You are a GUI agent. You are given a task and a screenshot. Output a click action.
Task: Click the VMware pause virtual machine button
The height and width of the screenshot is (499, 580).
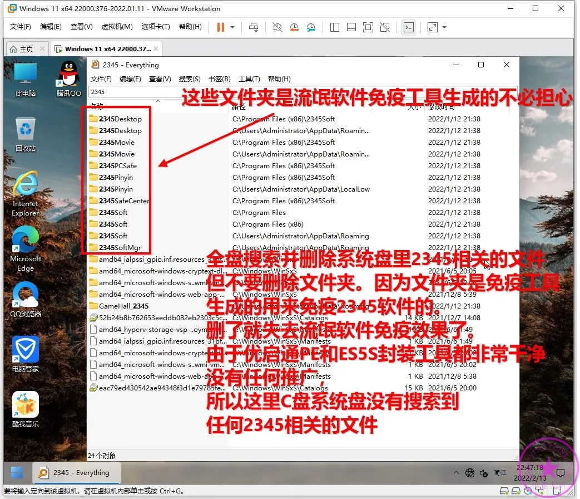point(221,27)
